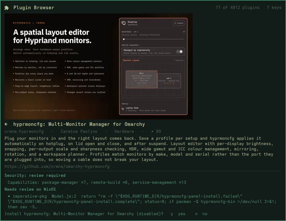Screen dimensions: 286x221
Task: Click the spatial layout editor headline in preview
Action: 52,36
